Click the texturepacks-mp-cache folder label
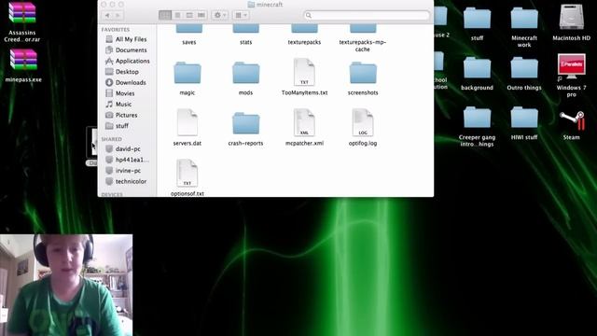 [x=363, y=46]
